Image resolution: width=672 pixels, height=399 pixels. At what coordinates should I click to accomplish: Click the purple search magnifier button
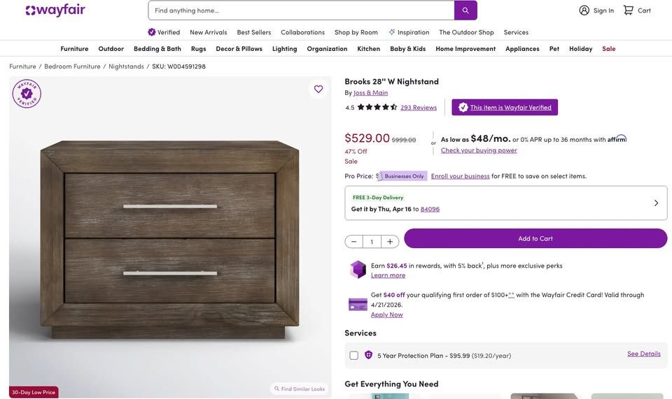(x=465, y=10)
